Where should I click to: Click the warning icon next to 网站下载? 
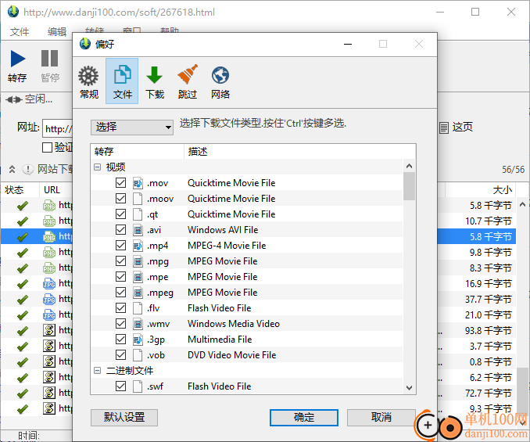tap(27, 169)
